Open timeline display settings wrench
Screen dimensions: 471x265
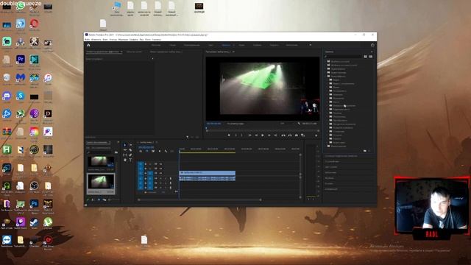(x=166, y=151)
